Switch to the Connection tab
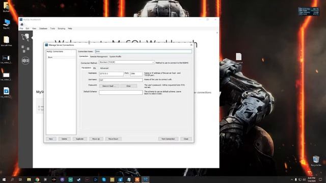Image resolution: width=326 pixels, height=183 pixels. pos(84,56)
